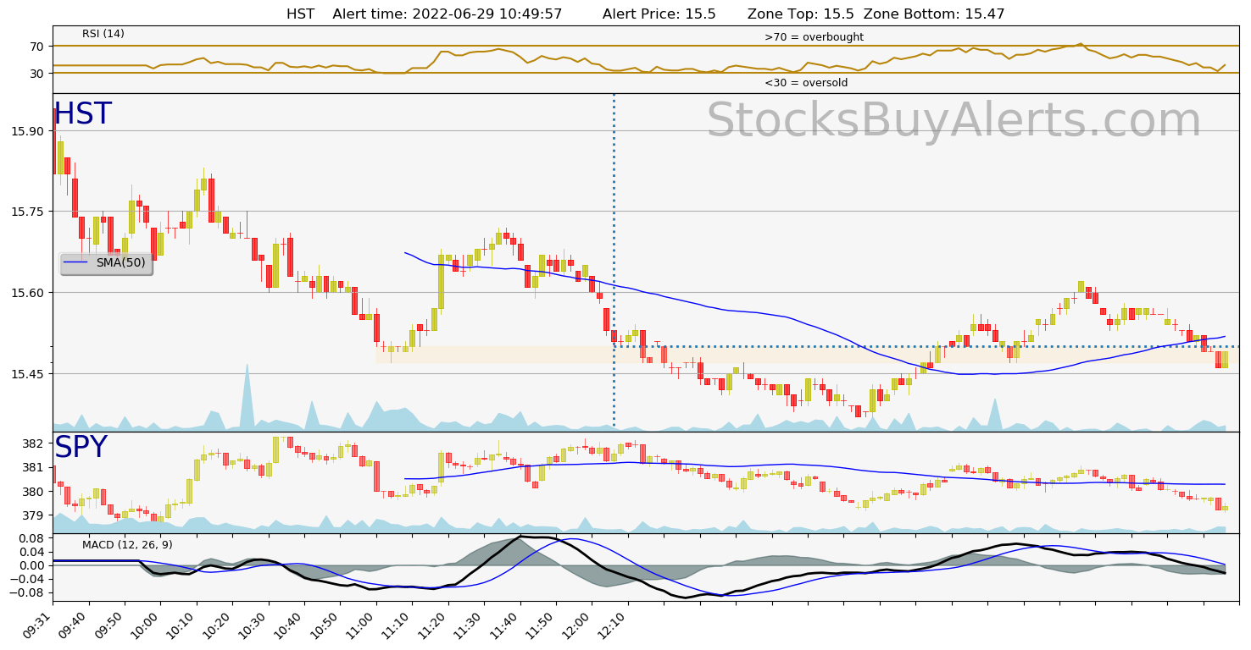The width and height of the screenshot is (1251, 650).
Task: Click the MACD 0.08 axis label
Action: click(32, 538)
